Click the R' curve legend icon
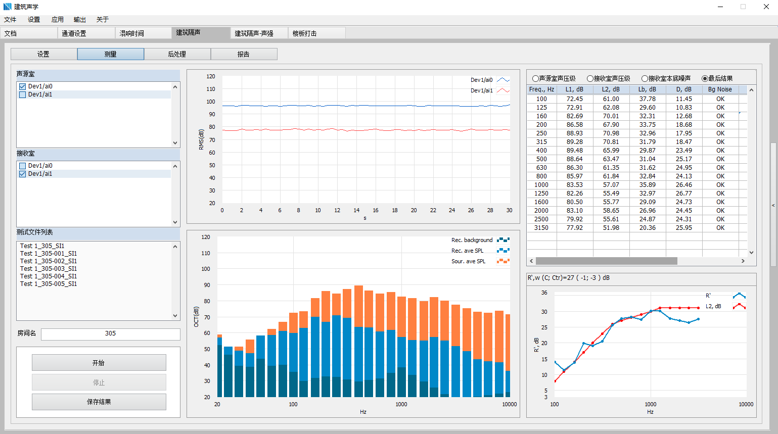Screen dimensions: 778x434 pos(739,296)
